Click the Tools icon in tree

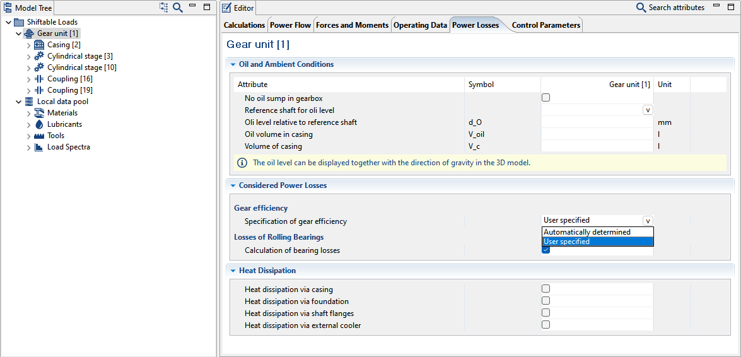pyautogui.click(x=39, y=136)
